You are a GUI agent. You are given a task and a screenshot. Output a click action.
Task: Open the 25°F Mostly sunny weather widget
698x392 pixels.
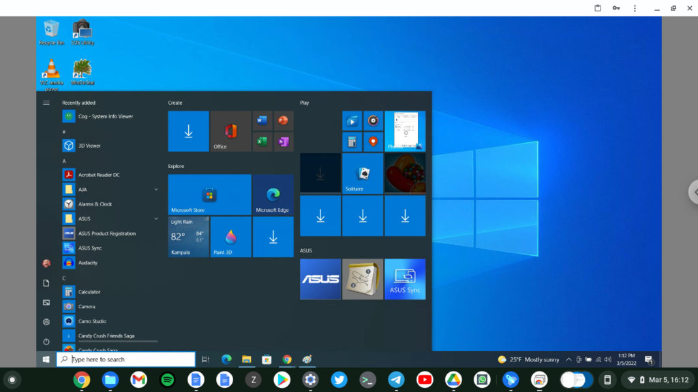[x=528, y=359]
